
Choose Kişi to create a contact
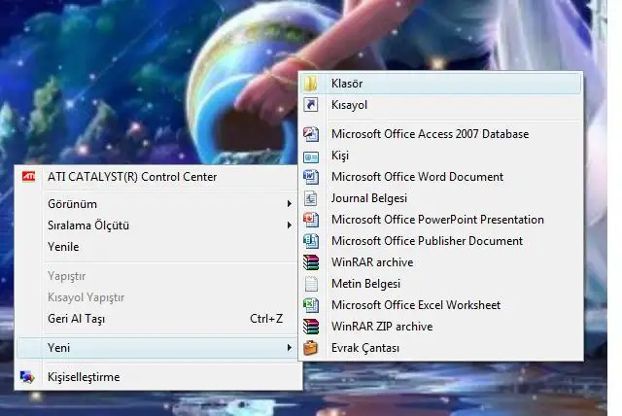440,156
